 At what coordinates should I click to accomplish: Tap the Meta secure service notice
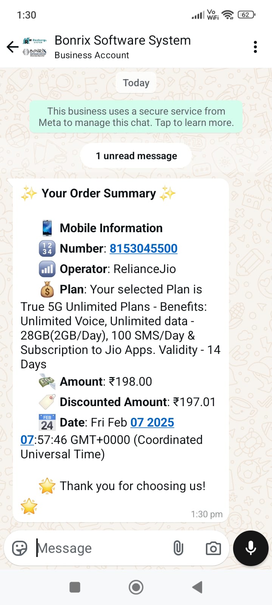[x=136, y=117]
